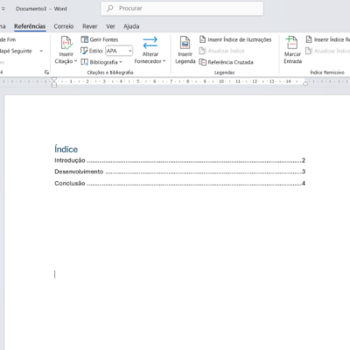The image size is (350, 350).
Task: Click Inserir Índice Remissivo
Action: pos(328,39)
